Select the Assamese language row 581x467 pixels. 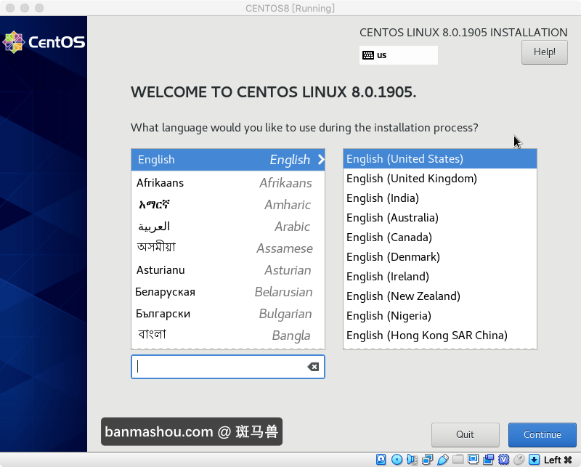(x=228, y=248)
